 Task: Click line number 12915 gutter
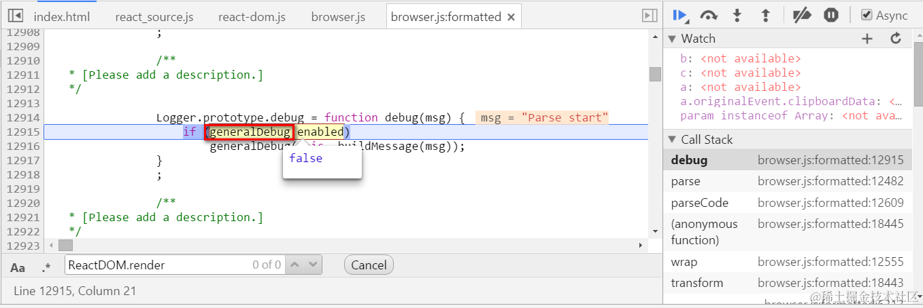click(22, 132)
